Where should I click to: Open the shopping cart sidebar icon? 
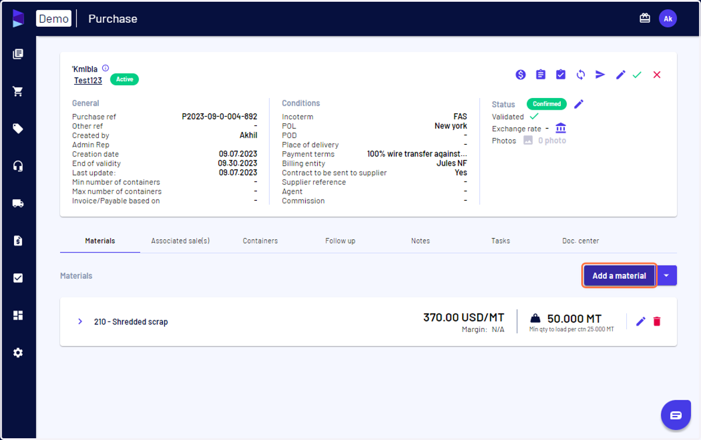pos(18,92)
